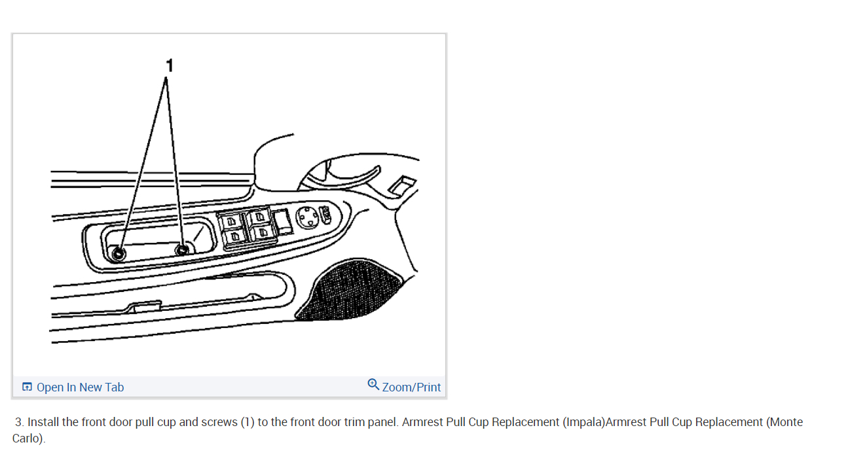Click the single switch right of the window switches
867x466 pixels.
[284, 221]
